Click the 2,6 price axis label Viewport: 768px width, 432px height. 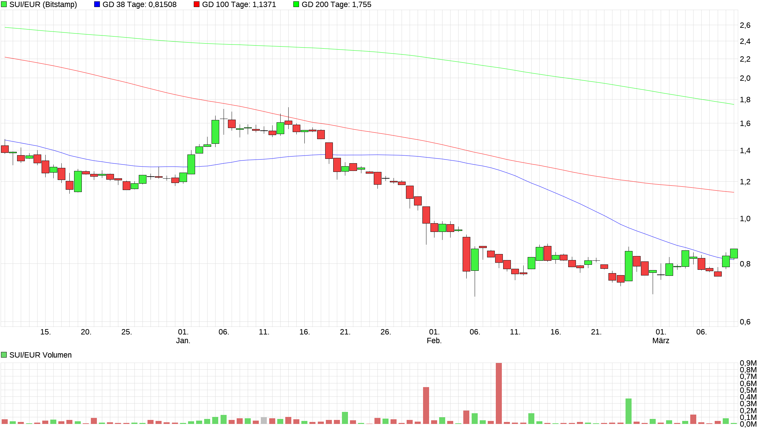(x=745, y=25)
